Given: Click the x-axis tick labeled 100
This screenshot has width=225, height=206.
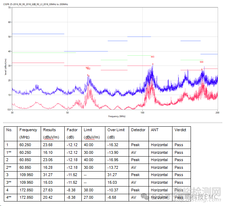Looking at the screenshot, I should 142,113.
